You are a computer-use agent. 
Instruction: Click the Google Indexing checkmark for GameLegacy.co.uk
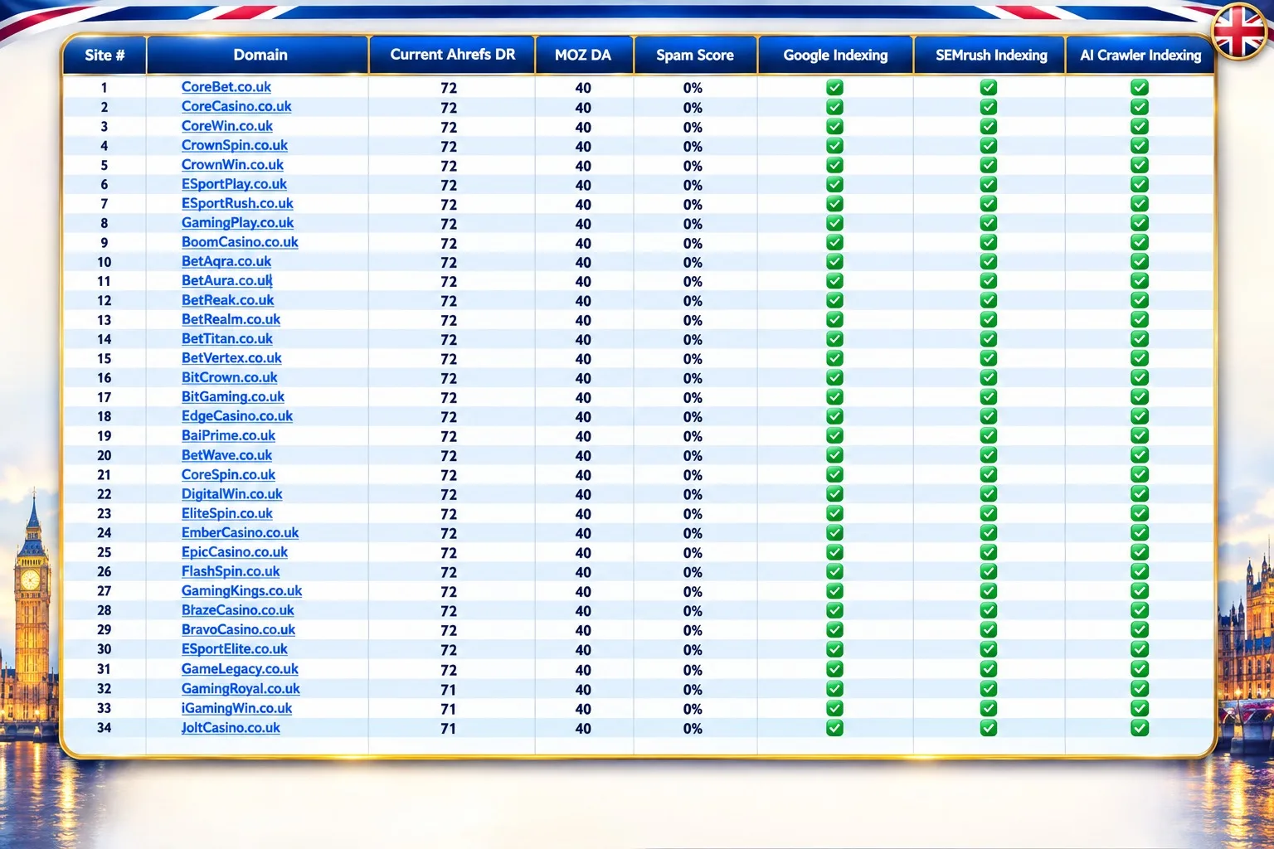click(834, 669)
